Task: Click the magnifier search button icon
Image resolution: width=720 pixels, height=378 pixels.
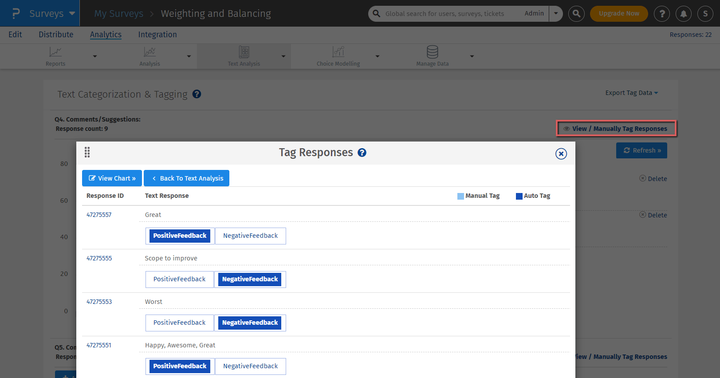Action: (576, 14)
